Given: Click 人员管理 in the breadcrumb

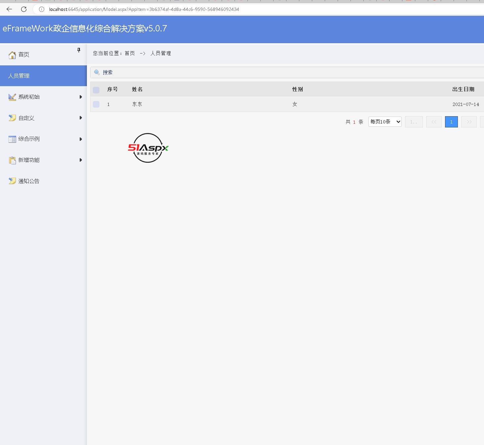Looking at the screenshot, I should click(161, 53).
